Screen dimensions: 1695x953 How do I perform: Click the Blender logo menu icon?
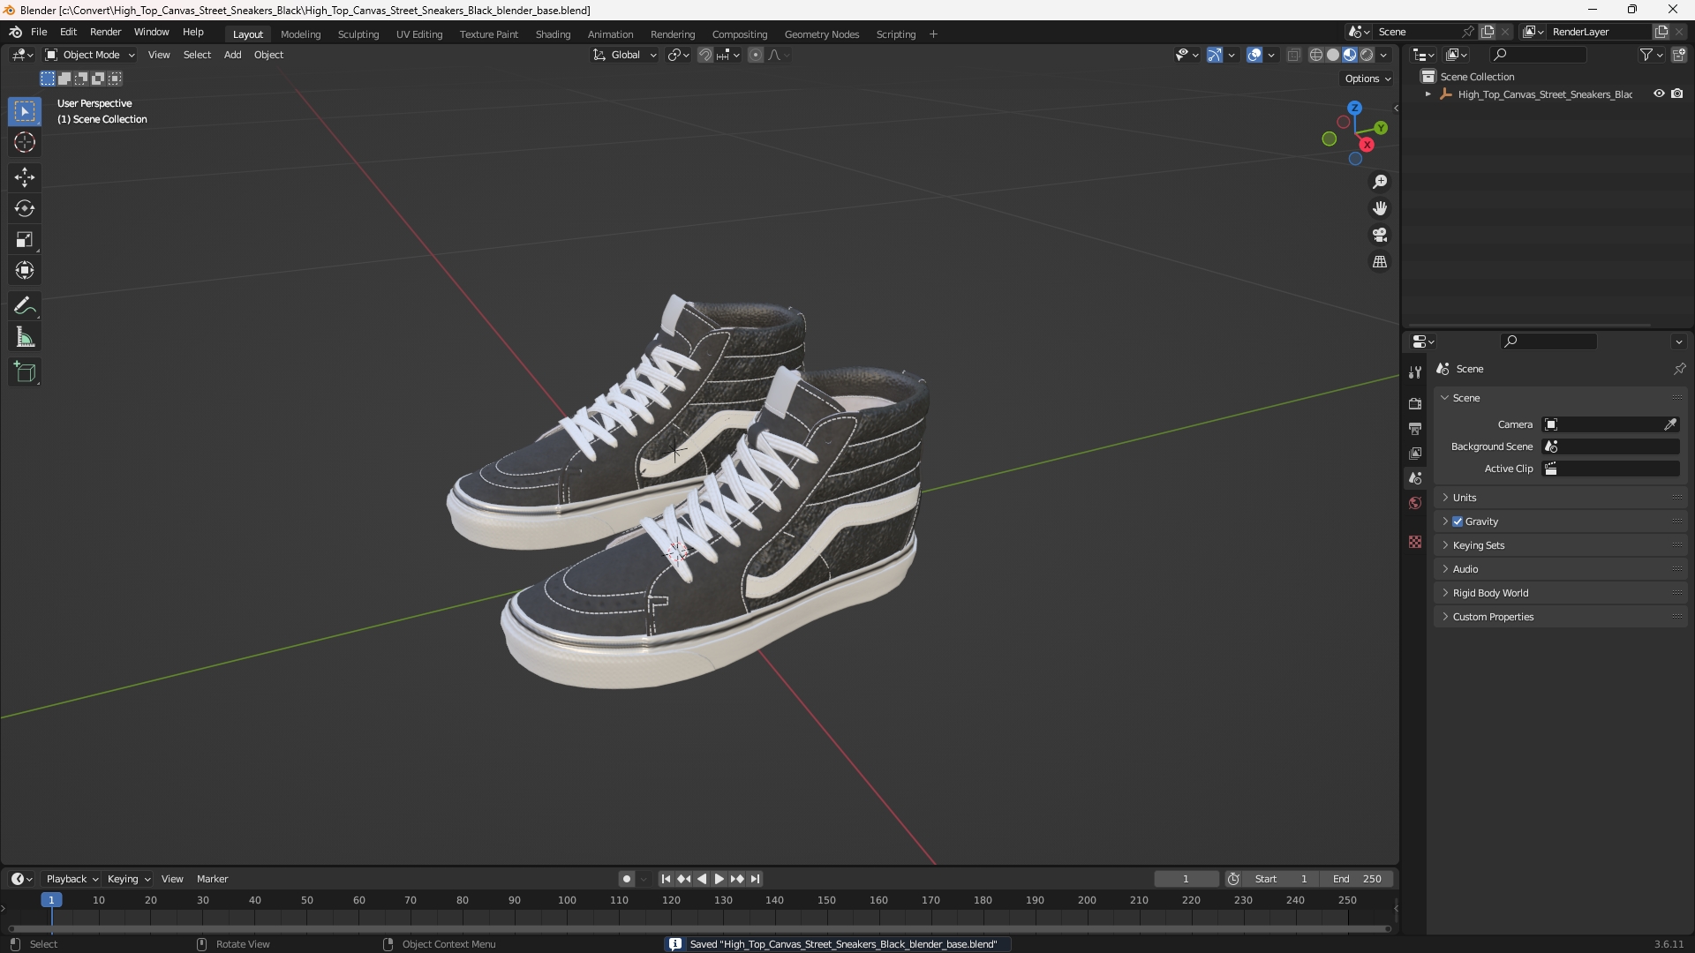16,32
